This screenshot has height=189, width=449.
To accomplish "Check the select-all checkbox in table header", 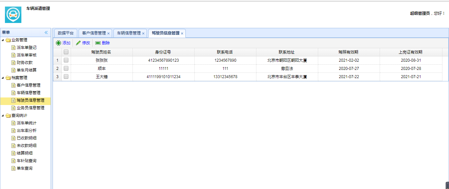I will point(66,52).
